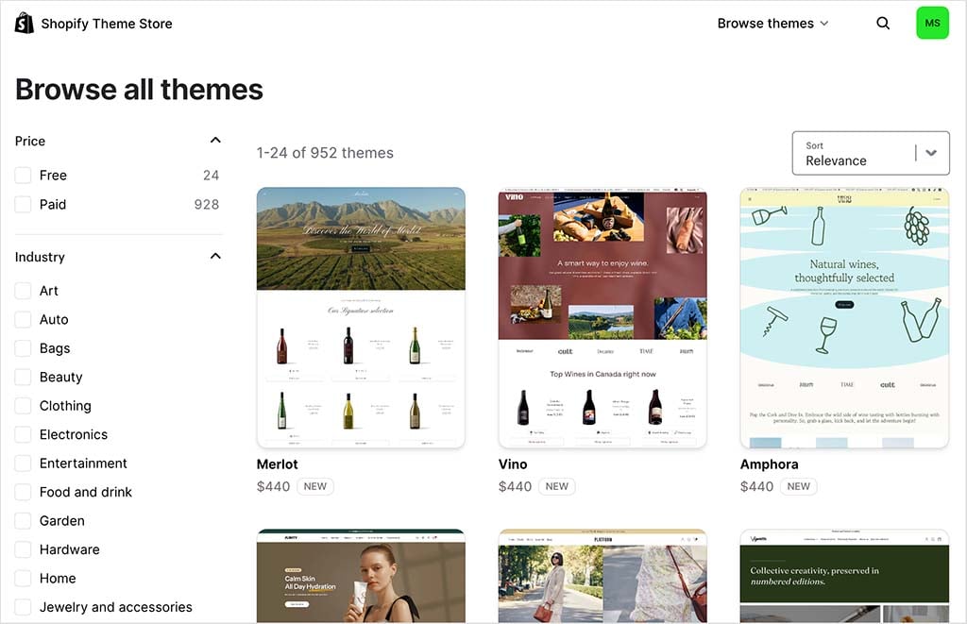Collapse the Price filter section

tap(215, 141)
